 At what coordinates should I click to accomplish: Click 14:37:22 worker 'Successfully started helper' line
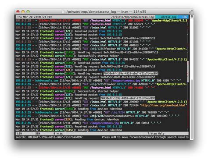(x=67, y=56)
